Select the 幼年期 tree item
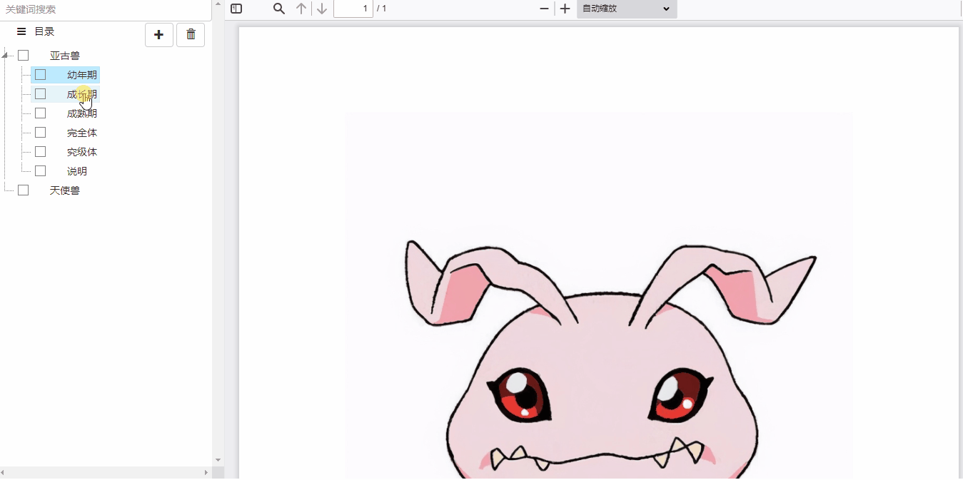963x480 pixels. point(82,75)
